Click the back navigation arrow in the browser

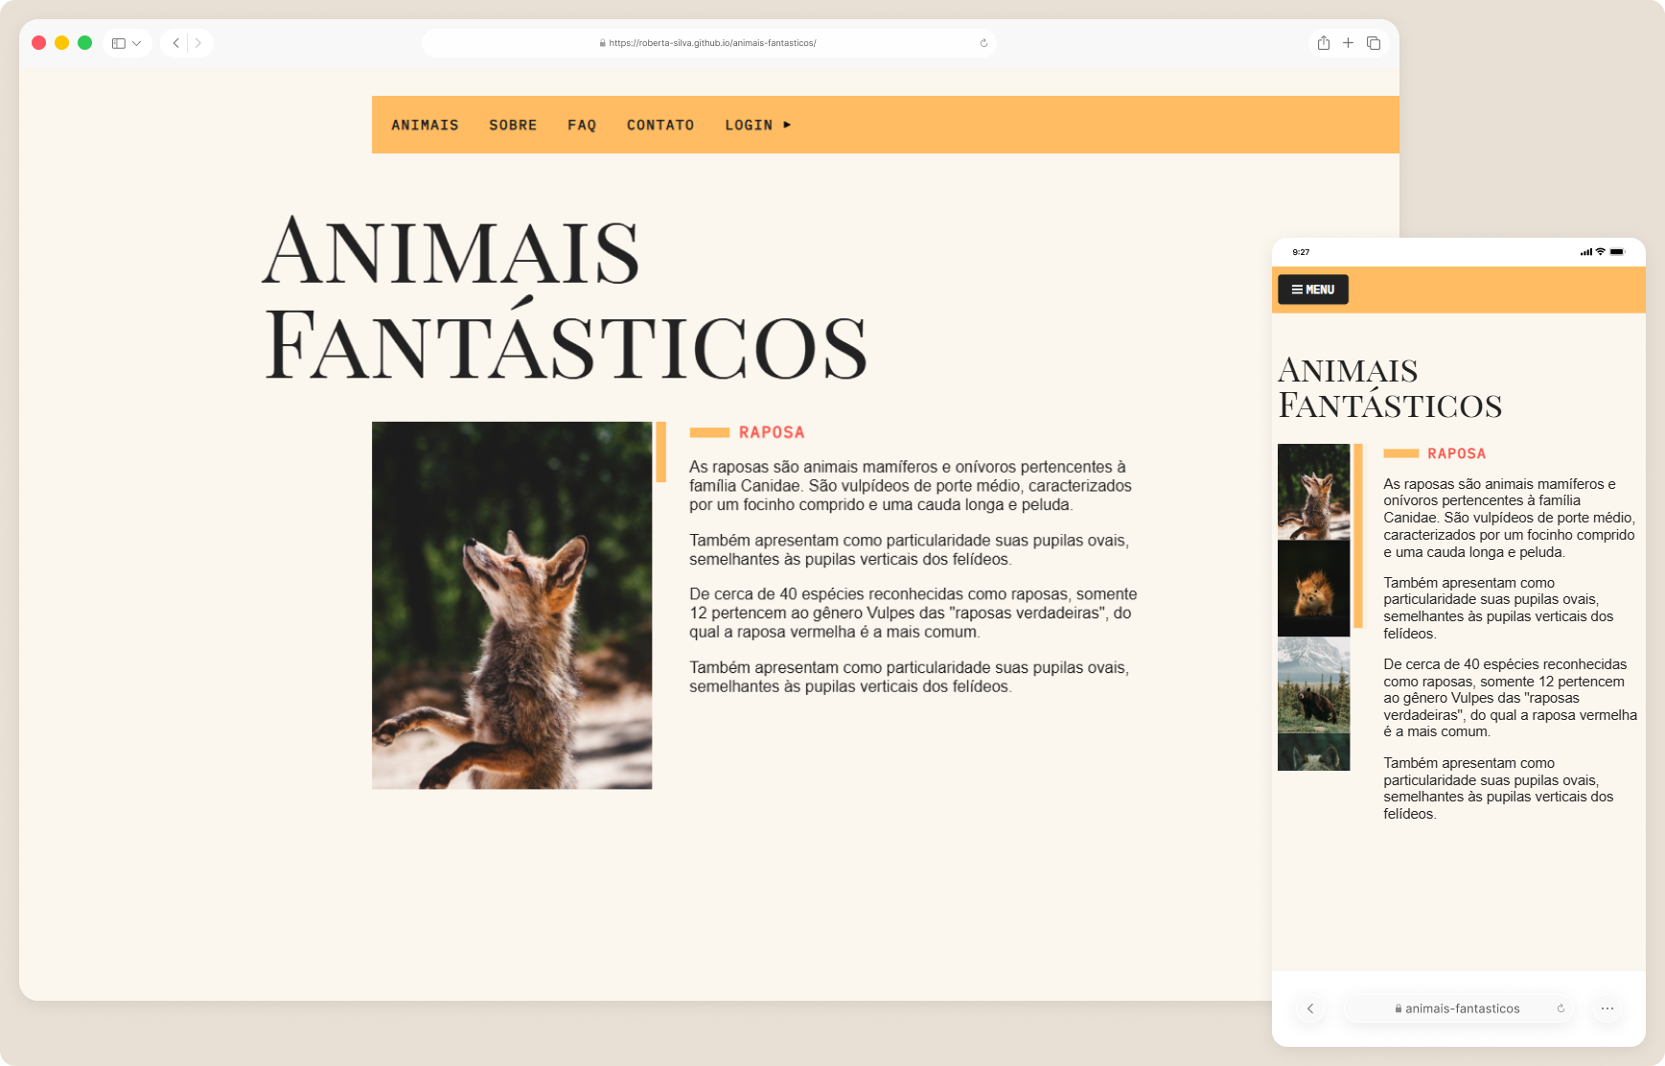tap(174, 43)
